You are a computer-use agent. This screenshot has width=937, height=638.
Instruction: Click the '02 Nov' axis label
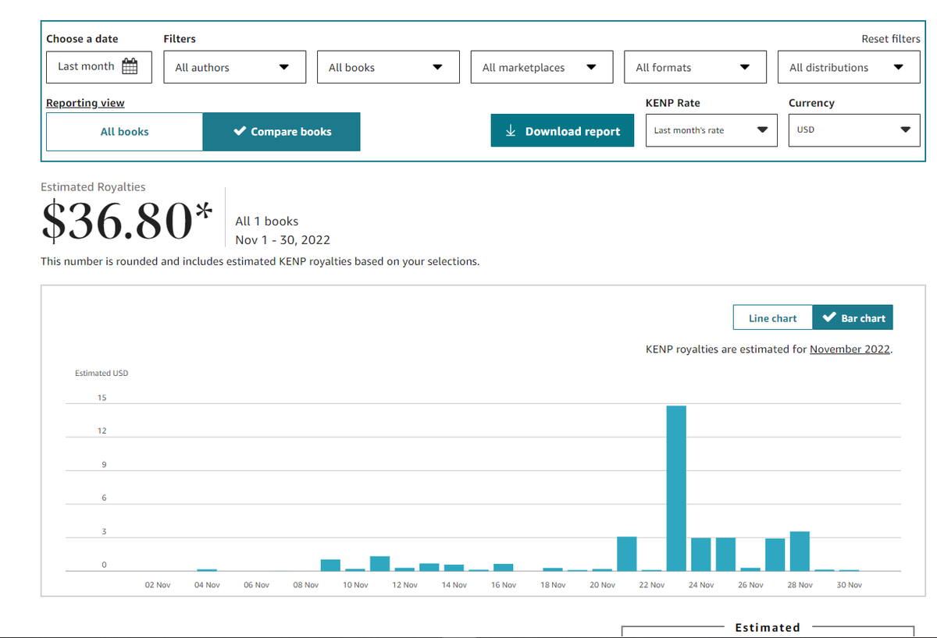158,585
